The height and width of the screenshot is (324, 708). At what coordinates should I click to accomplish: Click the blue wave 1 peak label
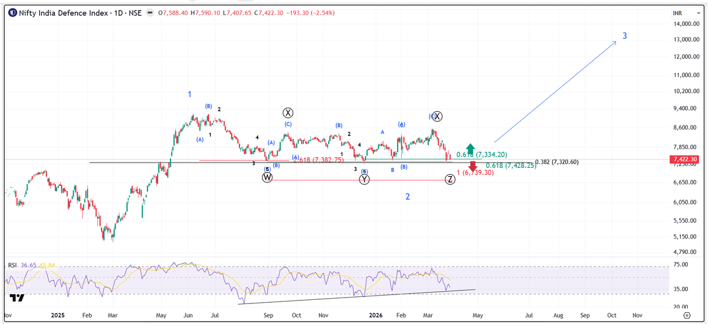click(189, 94)
